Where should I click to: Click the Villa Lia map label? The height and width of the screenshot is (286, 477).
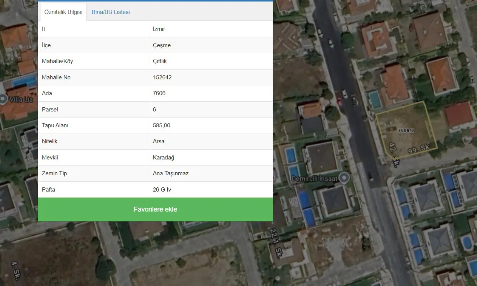point(20,100)
